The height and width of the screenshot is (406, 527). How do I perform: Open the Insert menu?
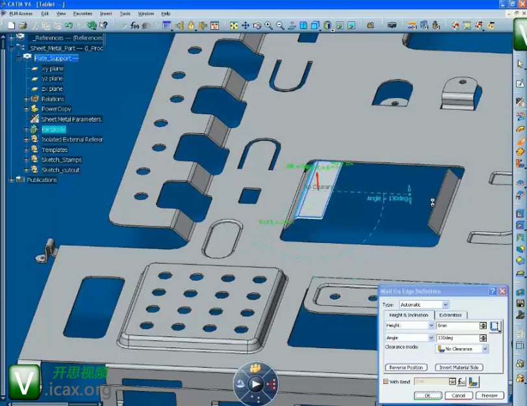click(x=105, y=13)
